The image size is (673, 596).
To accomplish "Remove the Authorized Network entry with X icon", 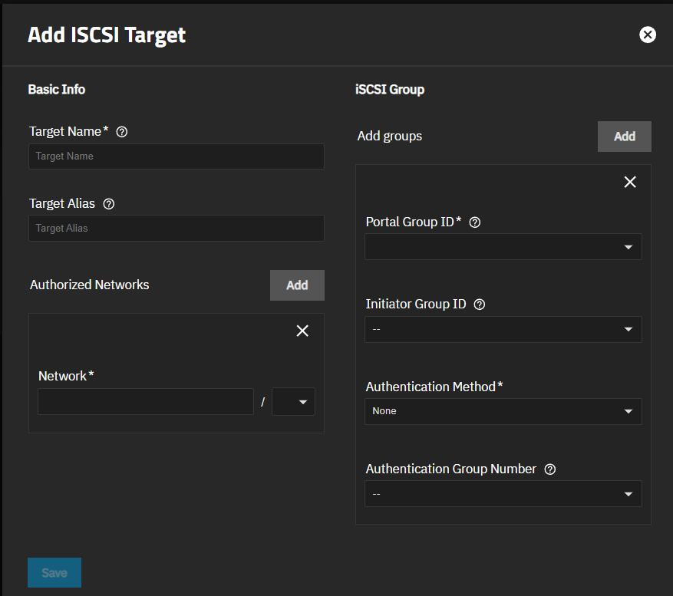I will tap(302, 331).
